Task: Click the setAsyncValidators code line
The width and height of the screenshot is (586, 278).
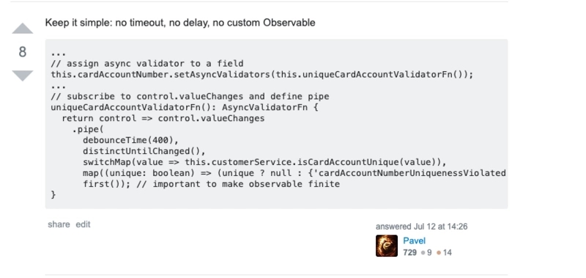Action: tap(262, 75)
